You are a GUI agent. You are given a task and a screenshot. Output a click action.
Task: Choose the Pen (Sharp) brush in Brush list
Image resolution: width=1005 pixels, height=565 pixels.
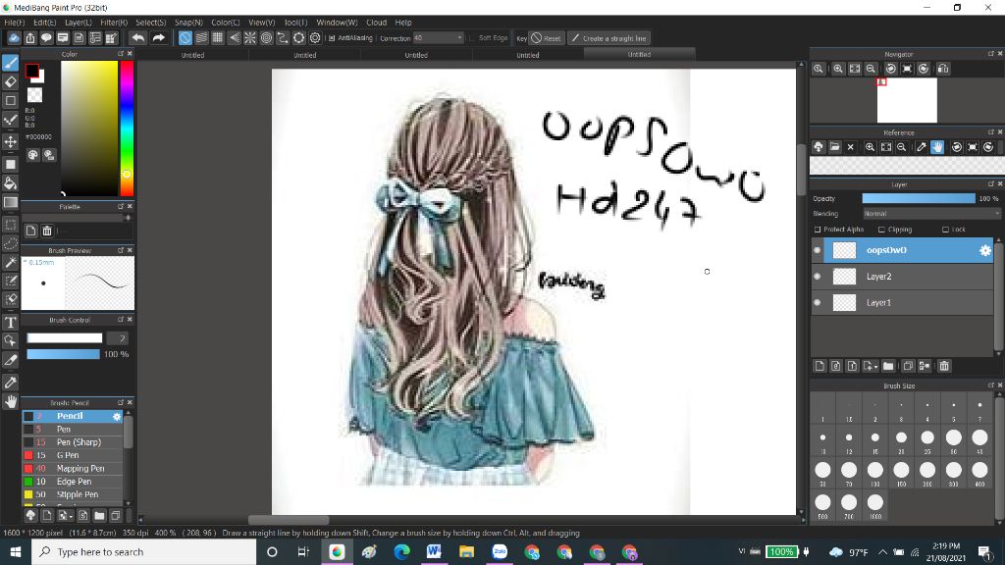69,442
